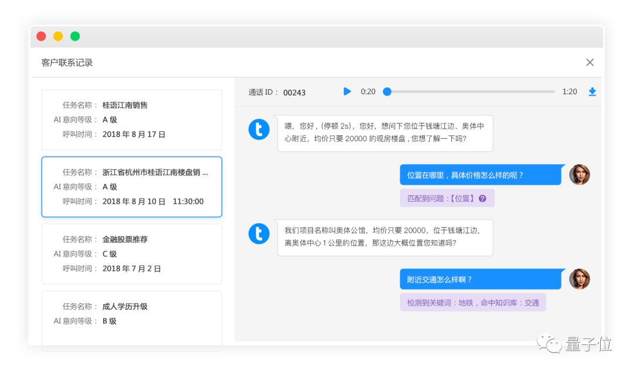Click the date 2018 年 7 月 2 日

pyautogui.click(x=132, y=268)
